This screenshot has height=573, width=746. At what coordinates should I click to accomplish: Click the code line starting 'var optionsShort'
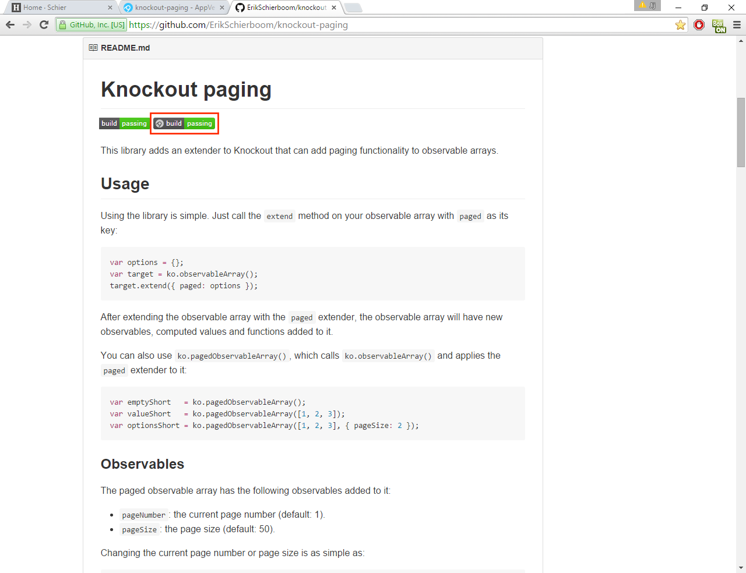coord(264,426)
